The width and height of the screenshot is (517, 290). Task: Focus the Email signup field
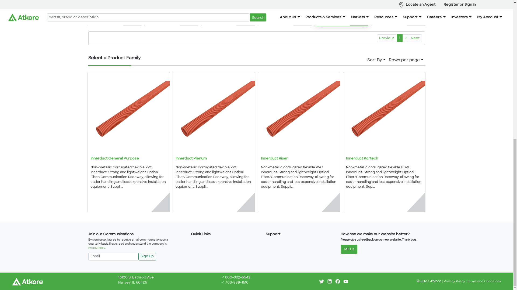(x=113, y=256)
